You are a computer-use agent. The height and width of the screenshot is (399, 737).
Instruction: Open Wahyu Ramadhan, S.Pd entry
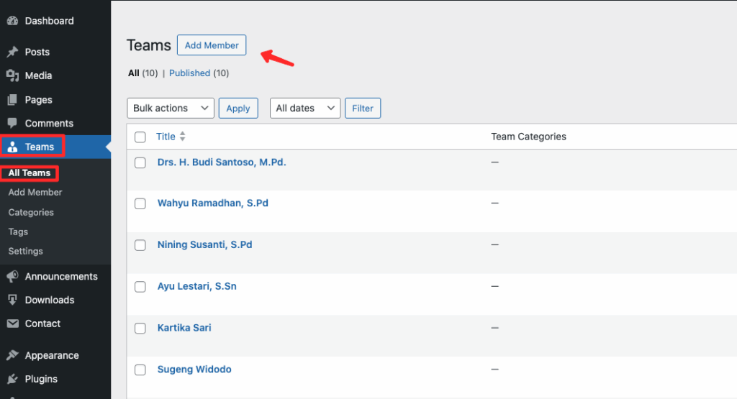[213, 203]
